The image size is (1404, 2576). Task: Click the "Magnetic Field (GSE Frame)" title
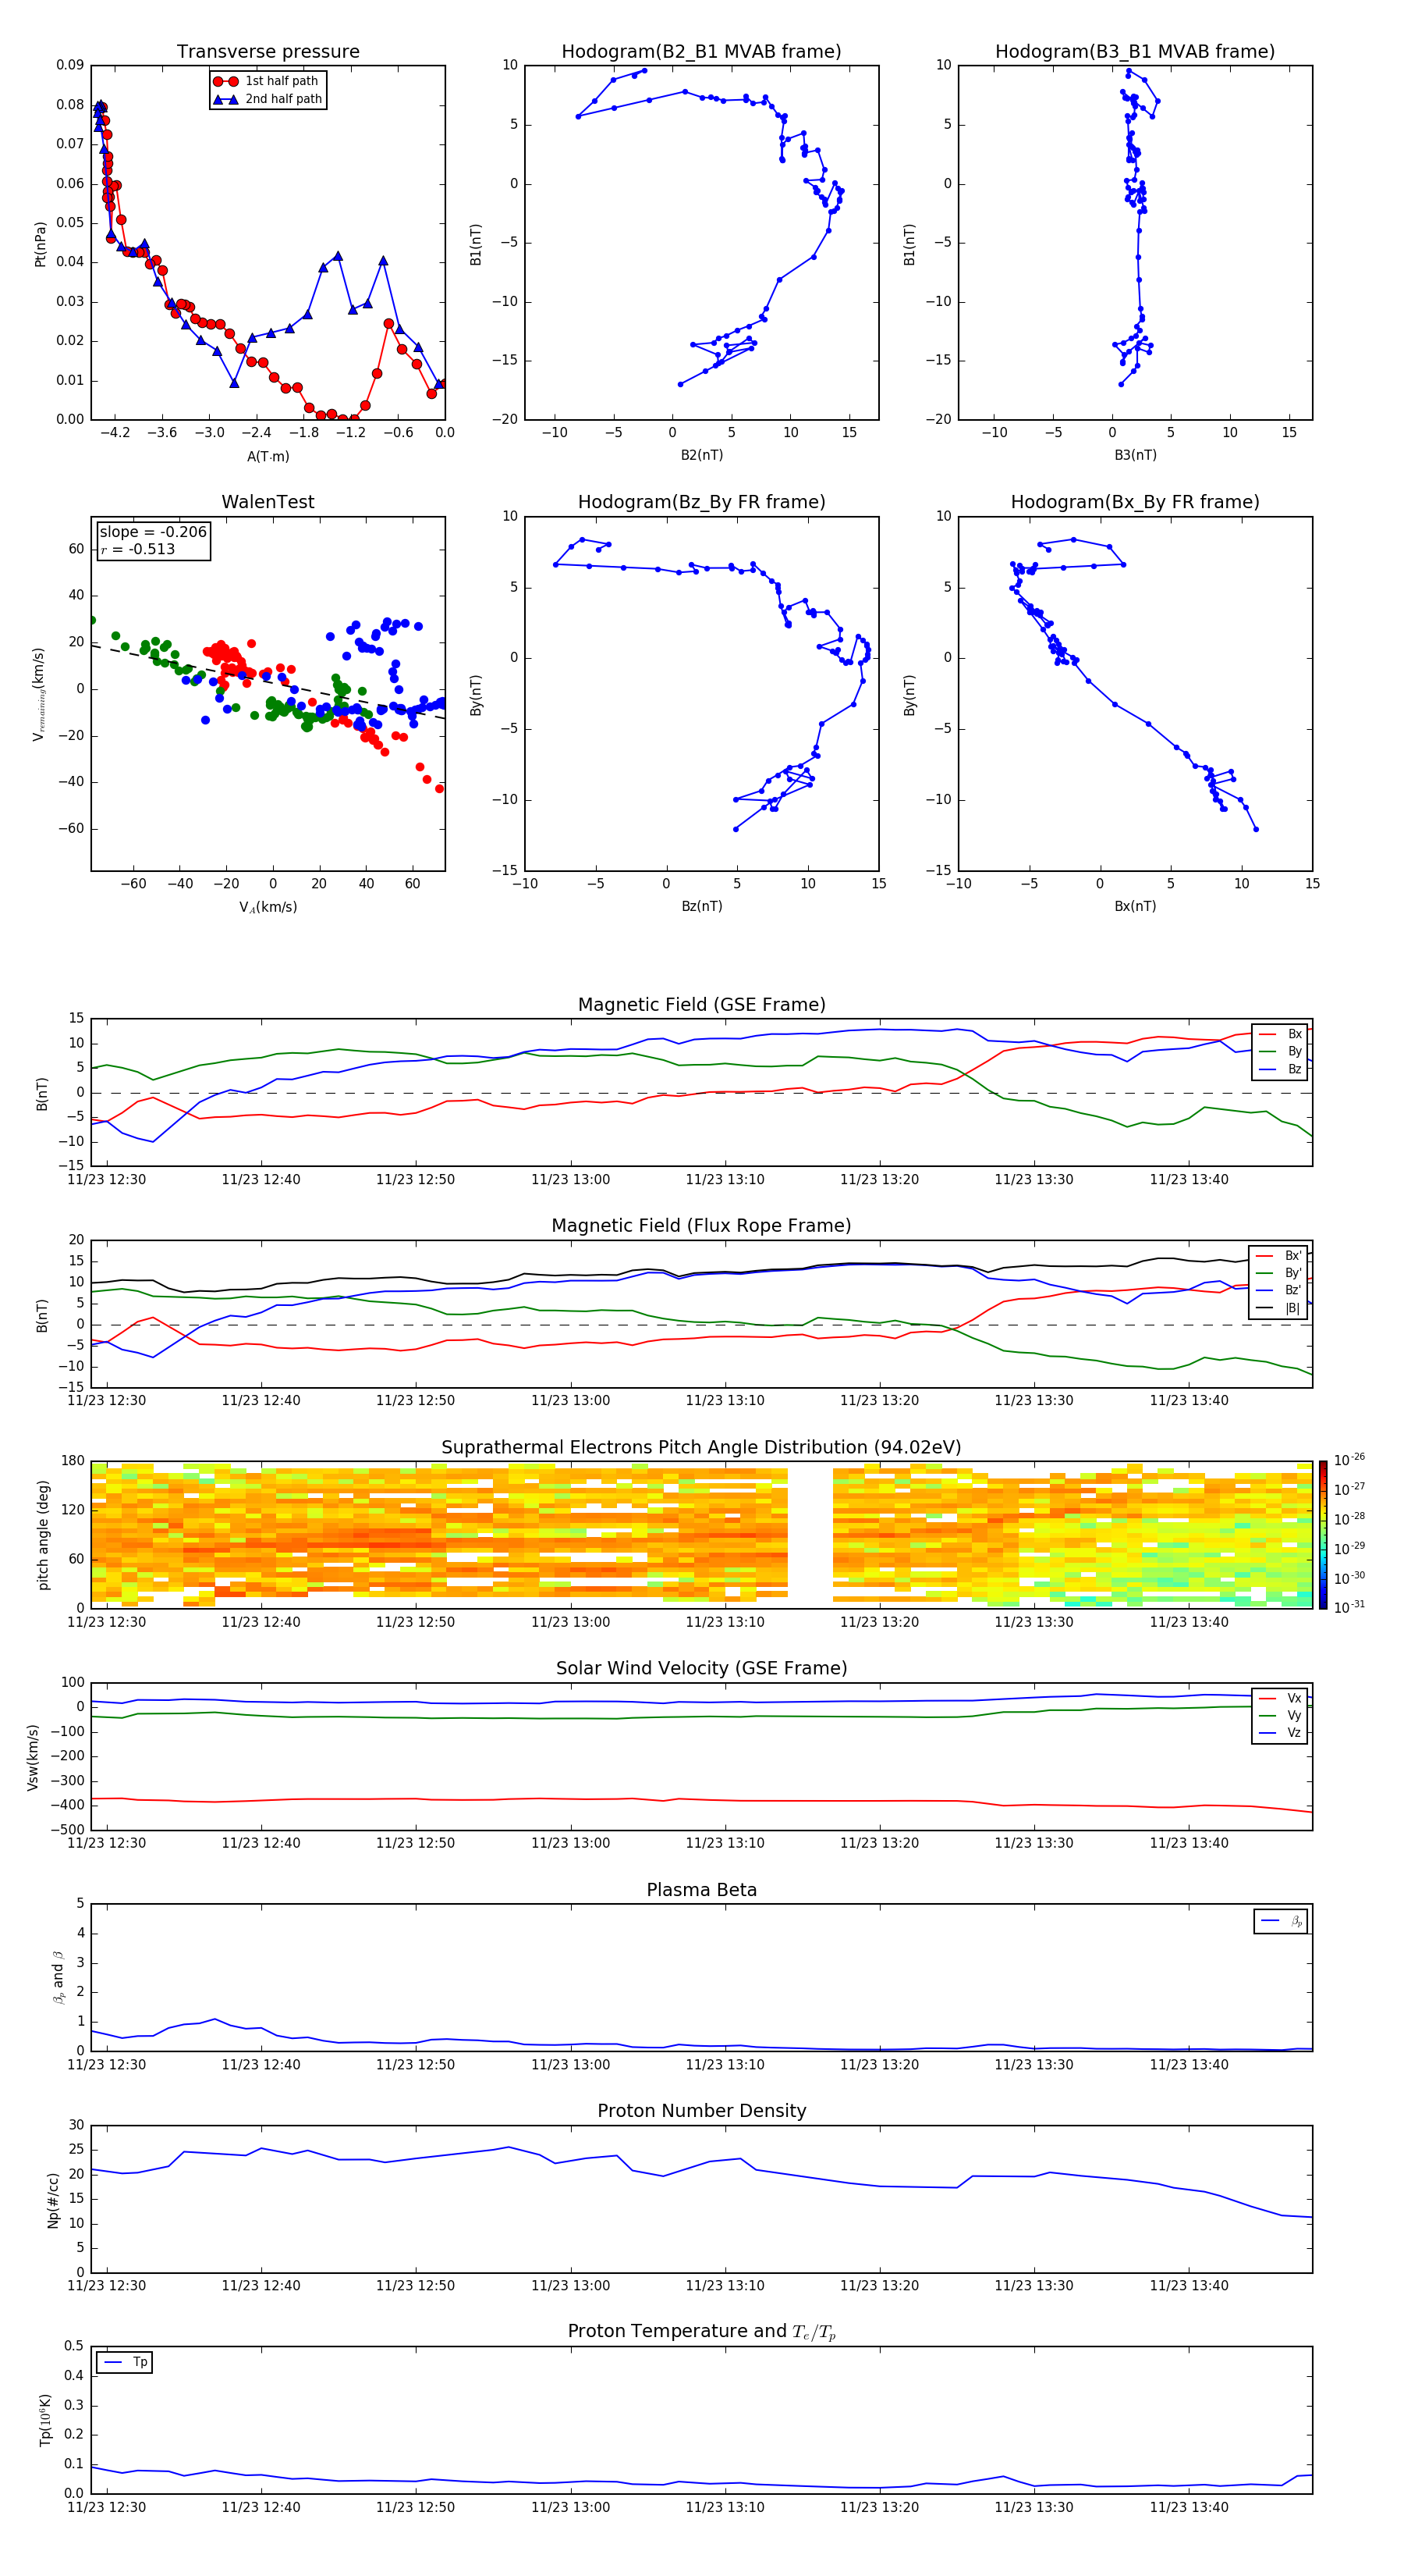[701, 1005]
